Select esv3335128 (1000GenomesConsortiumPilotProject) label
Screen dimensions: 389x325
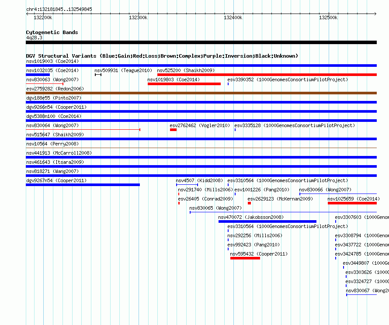[x=295, y=125]
